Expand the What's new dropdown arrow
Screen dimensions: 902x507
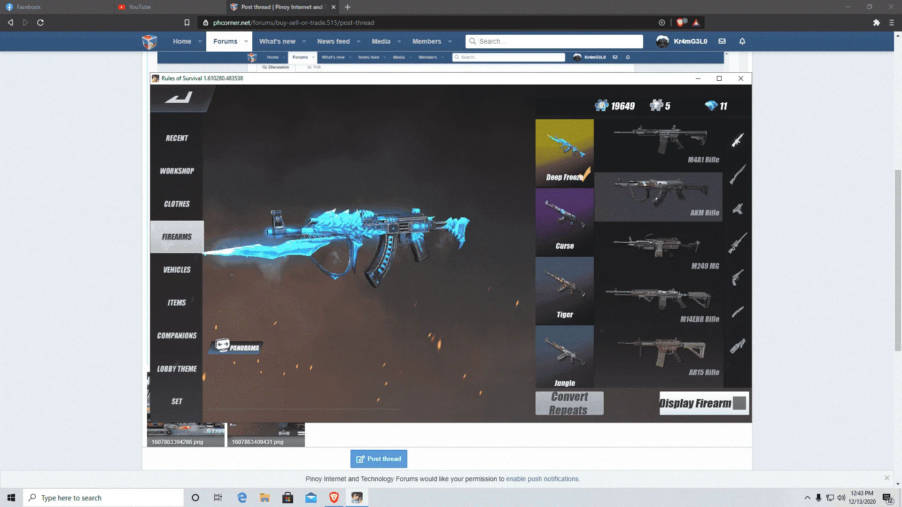point(304,42)
